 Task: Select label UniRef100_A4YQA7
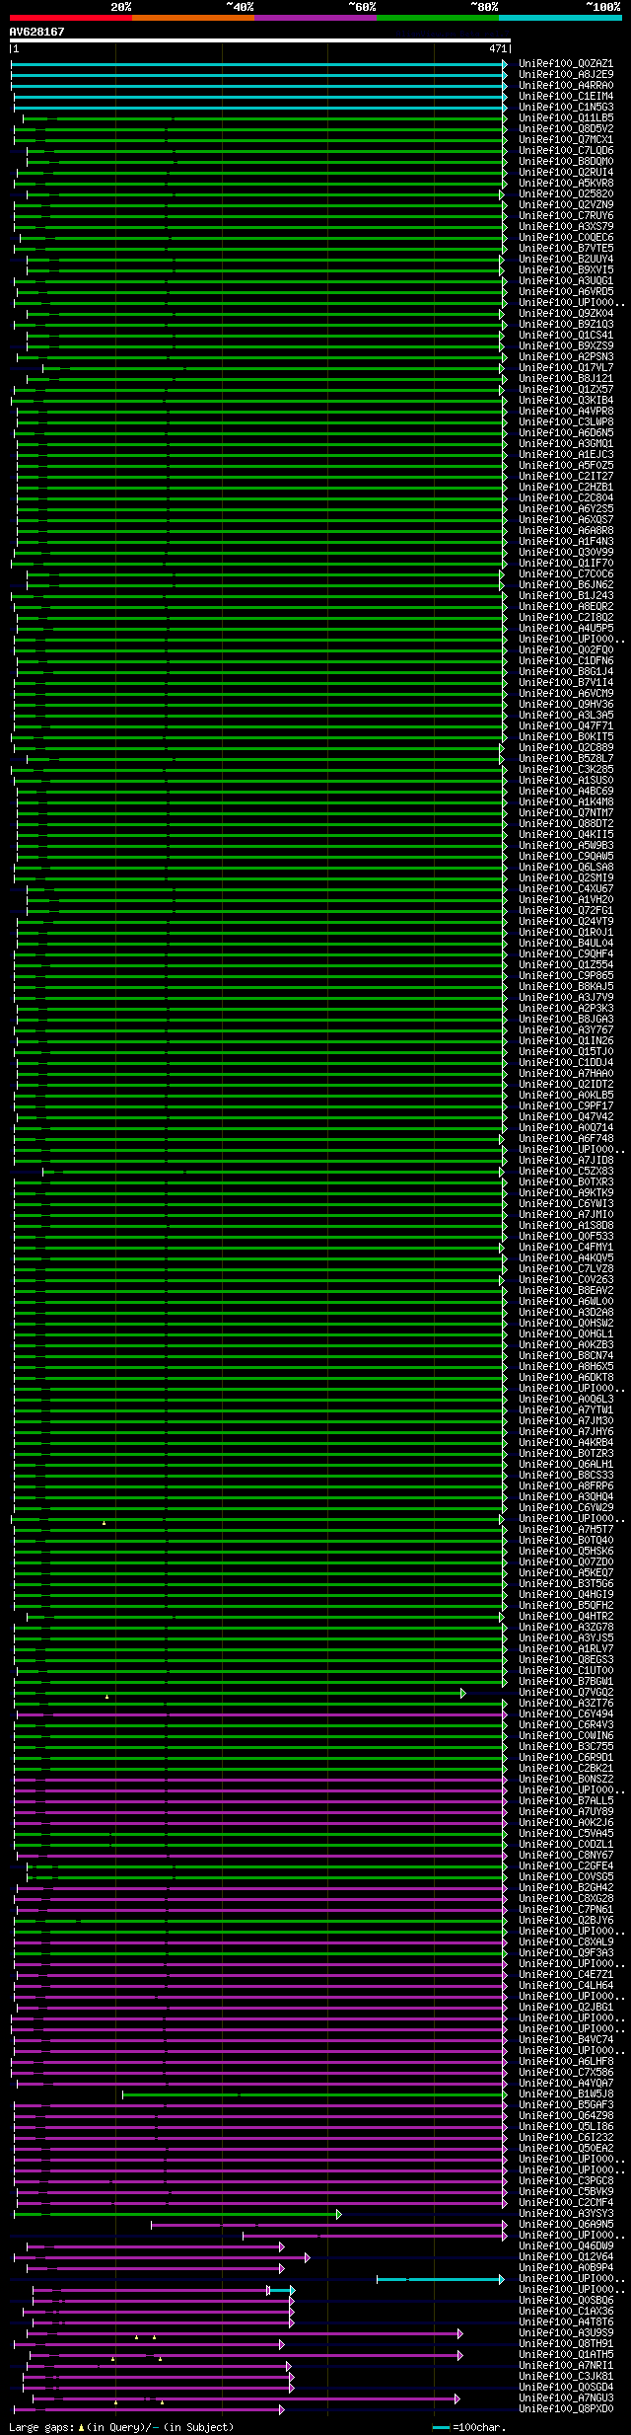(566, 2084)
